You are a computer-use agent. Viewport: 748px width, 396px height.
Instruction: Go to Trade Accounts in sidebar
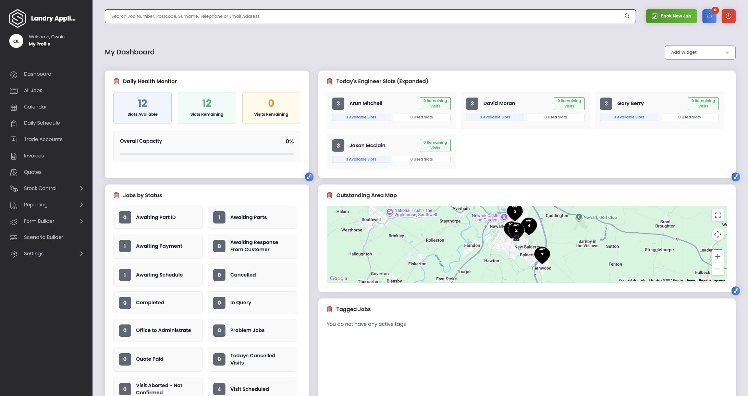[x=43, y=139]
